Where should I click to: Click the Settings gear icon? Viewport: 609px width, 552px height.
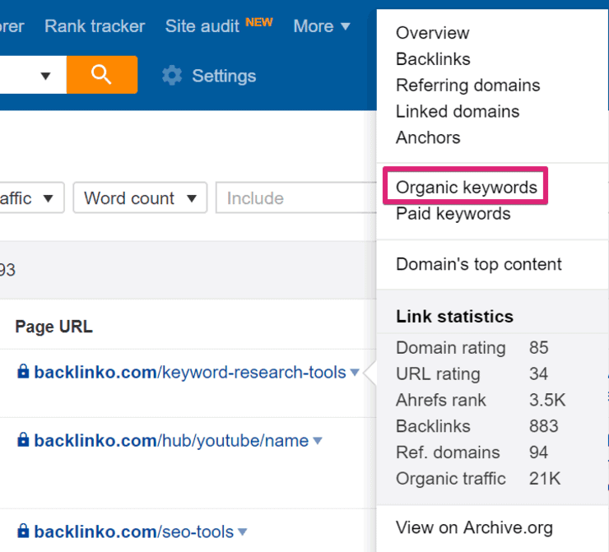(x=172, y=76)
